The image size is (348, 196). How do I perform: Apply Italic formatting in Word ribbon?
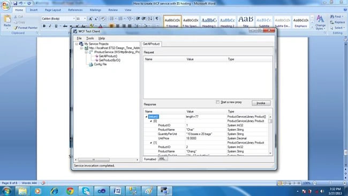click(x=50, y=26)
